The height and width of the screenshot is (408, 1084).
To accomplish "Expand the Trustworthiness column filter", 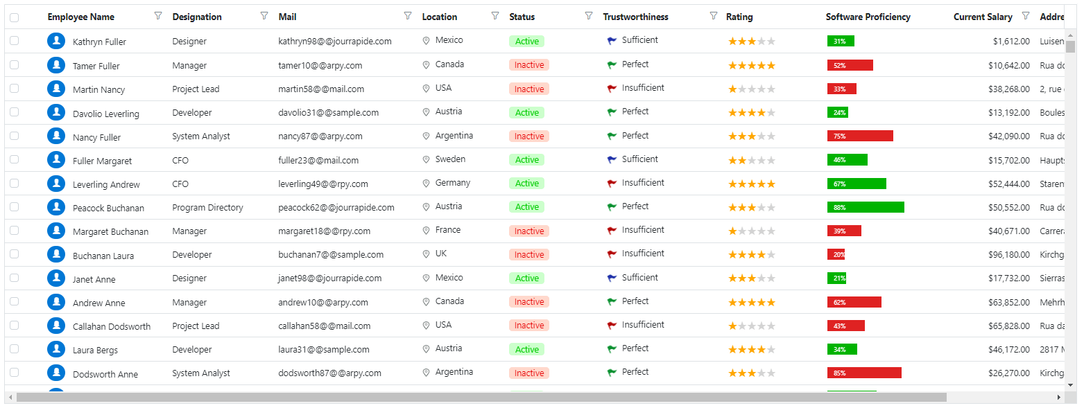I will point(714,16).
